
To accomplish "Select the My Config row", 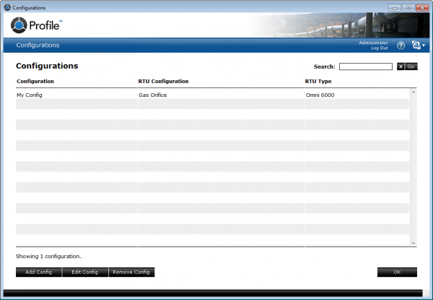I will (x=212, y=95).
